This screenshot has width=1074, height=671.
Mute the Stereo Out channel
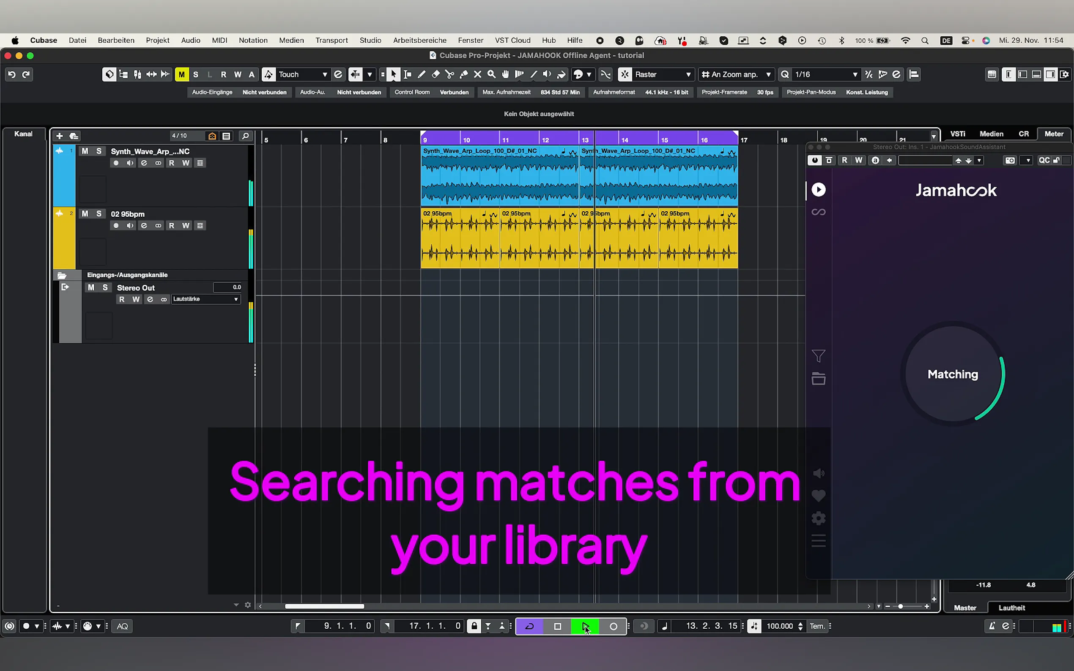point(91,288)
